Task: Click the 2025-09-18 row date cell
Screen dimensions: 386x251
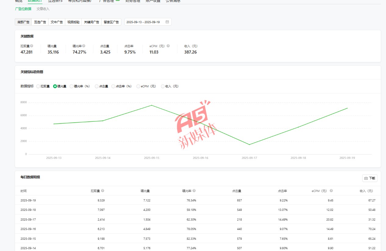Action: (28, 210)
